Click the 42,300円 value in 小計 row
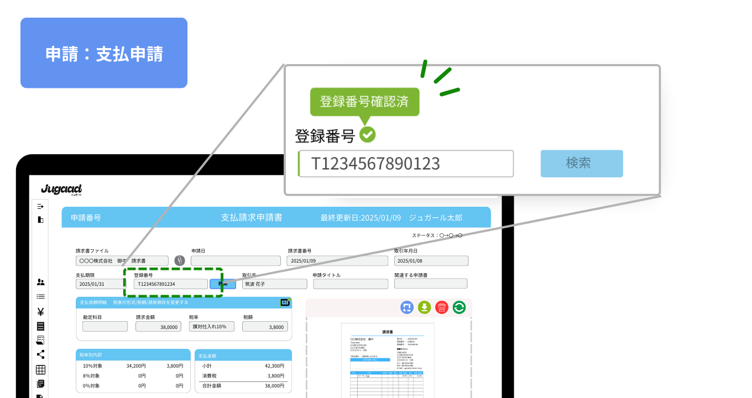 [275, 366]
